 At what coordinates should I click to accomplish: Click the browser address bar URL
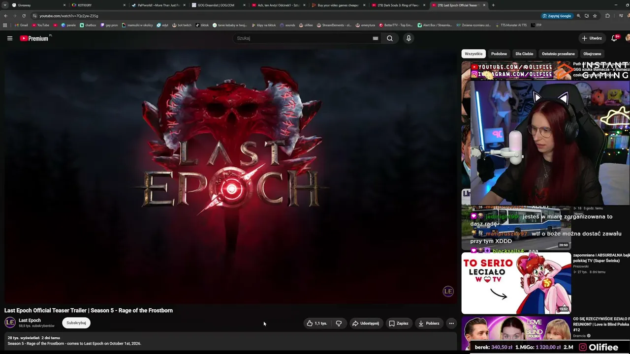tap(68, 16)
